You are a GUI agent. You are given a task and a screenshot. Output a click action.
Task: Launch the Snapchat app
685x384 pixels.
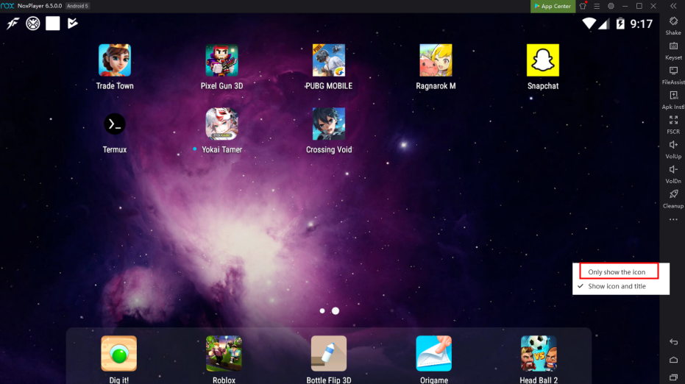tap(543, 61)
